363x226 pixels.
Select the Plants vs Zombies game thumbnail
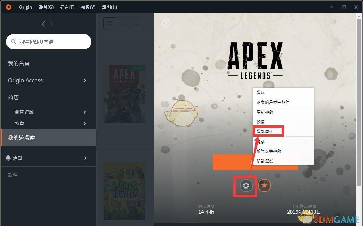pyautogui.click(x=124, y=191)
